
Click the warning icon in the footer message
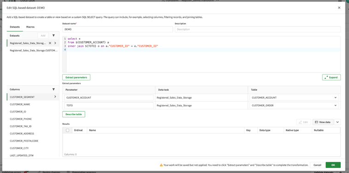161,165
